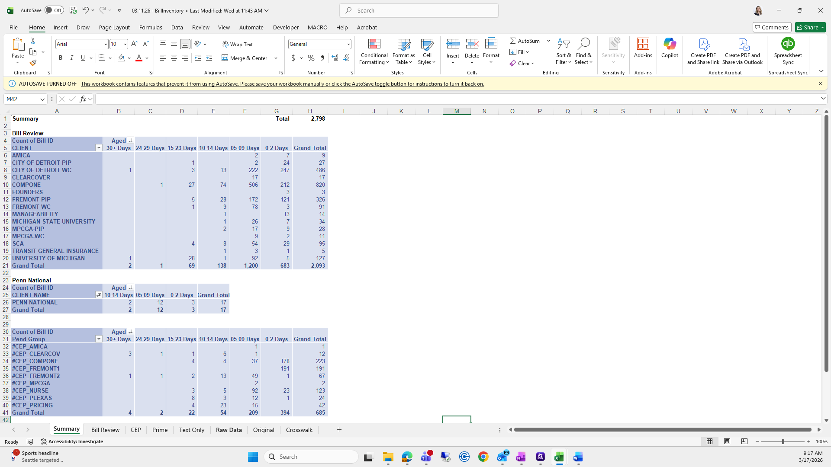Expand the font name combo box
This screenshot has height=467, width=831.
coord(105,44)
